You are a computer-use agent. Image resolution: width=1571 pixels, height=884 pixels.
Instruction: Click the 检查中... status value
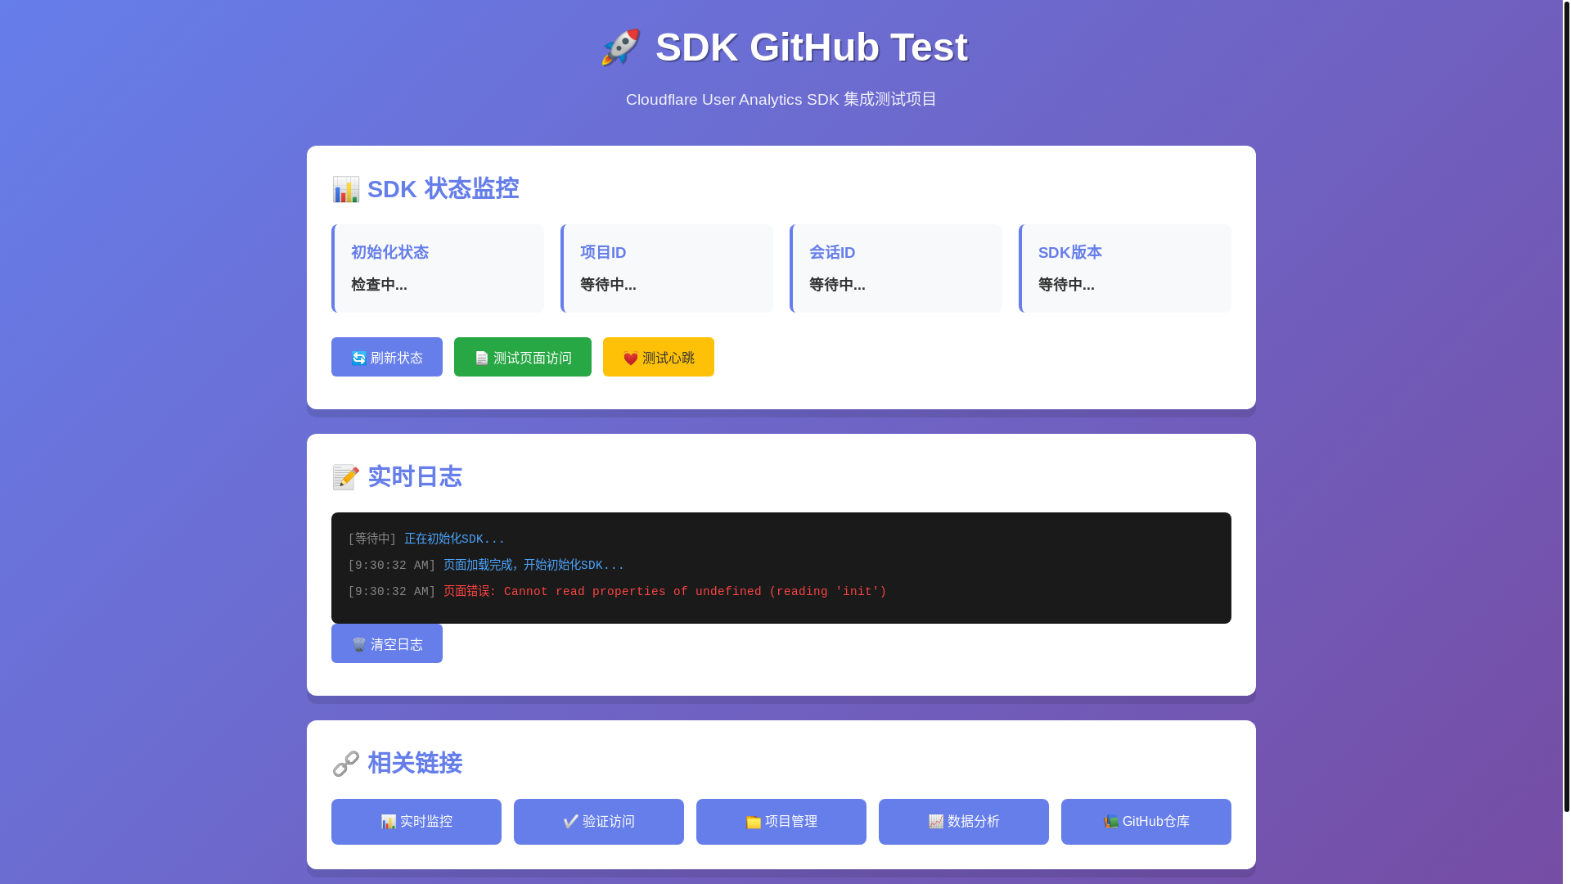379,285
